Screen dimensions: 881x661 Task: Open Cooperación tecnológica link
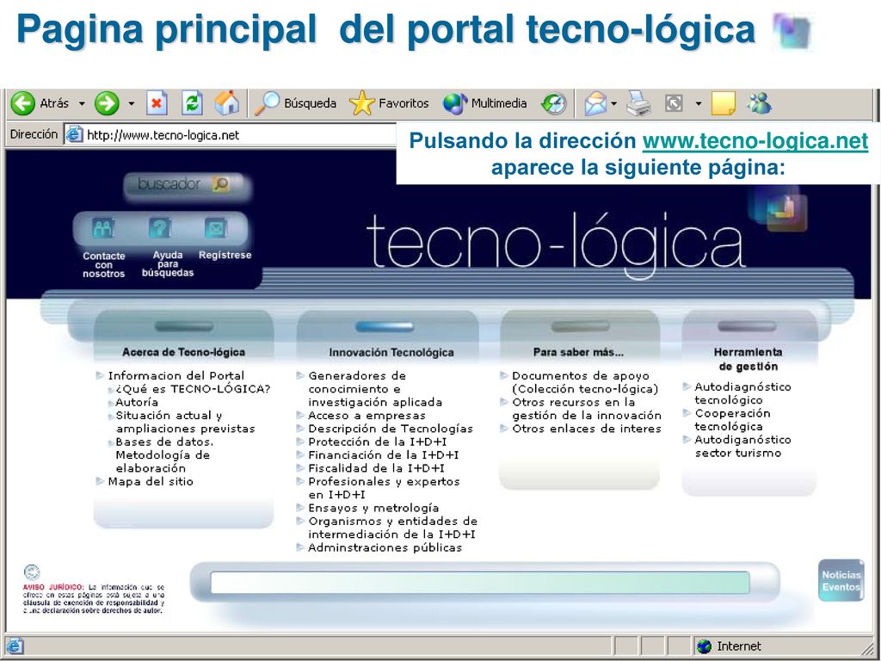coord(732,420)
